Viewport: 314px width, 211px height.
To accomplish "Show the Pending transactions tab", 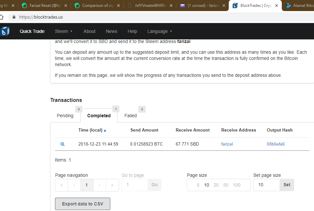I will (x=65, y=116).
